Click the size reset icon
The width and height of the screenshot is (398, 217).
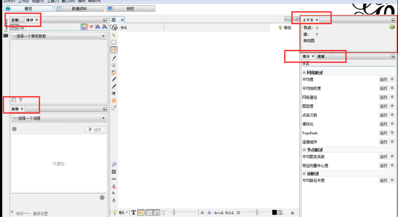(x=114, y=179)
